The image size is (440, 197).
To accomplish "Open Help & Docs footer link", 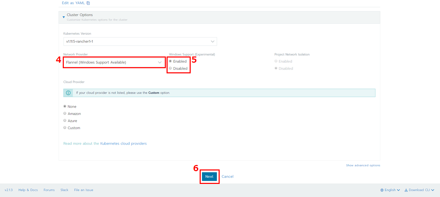I will (28, 190).
